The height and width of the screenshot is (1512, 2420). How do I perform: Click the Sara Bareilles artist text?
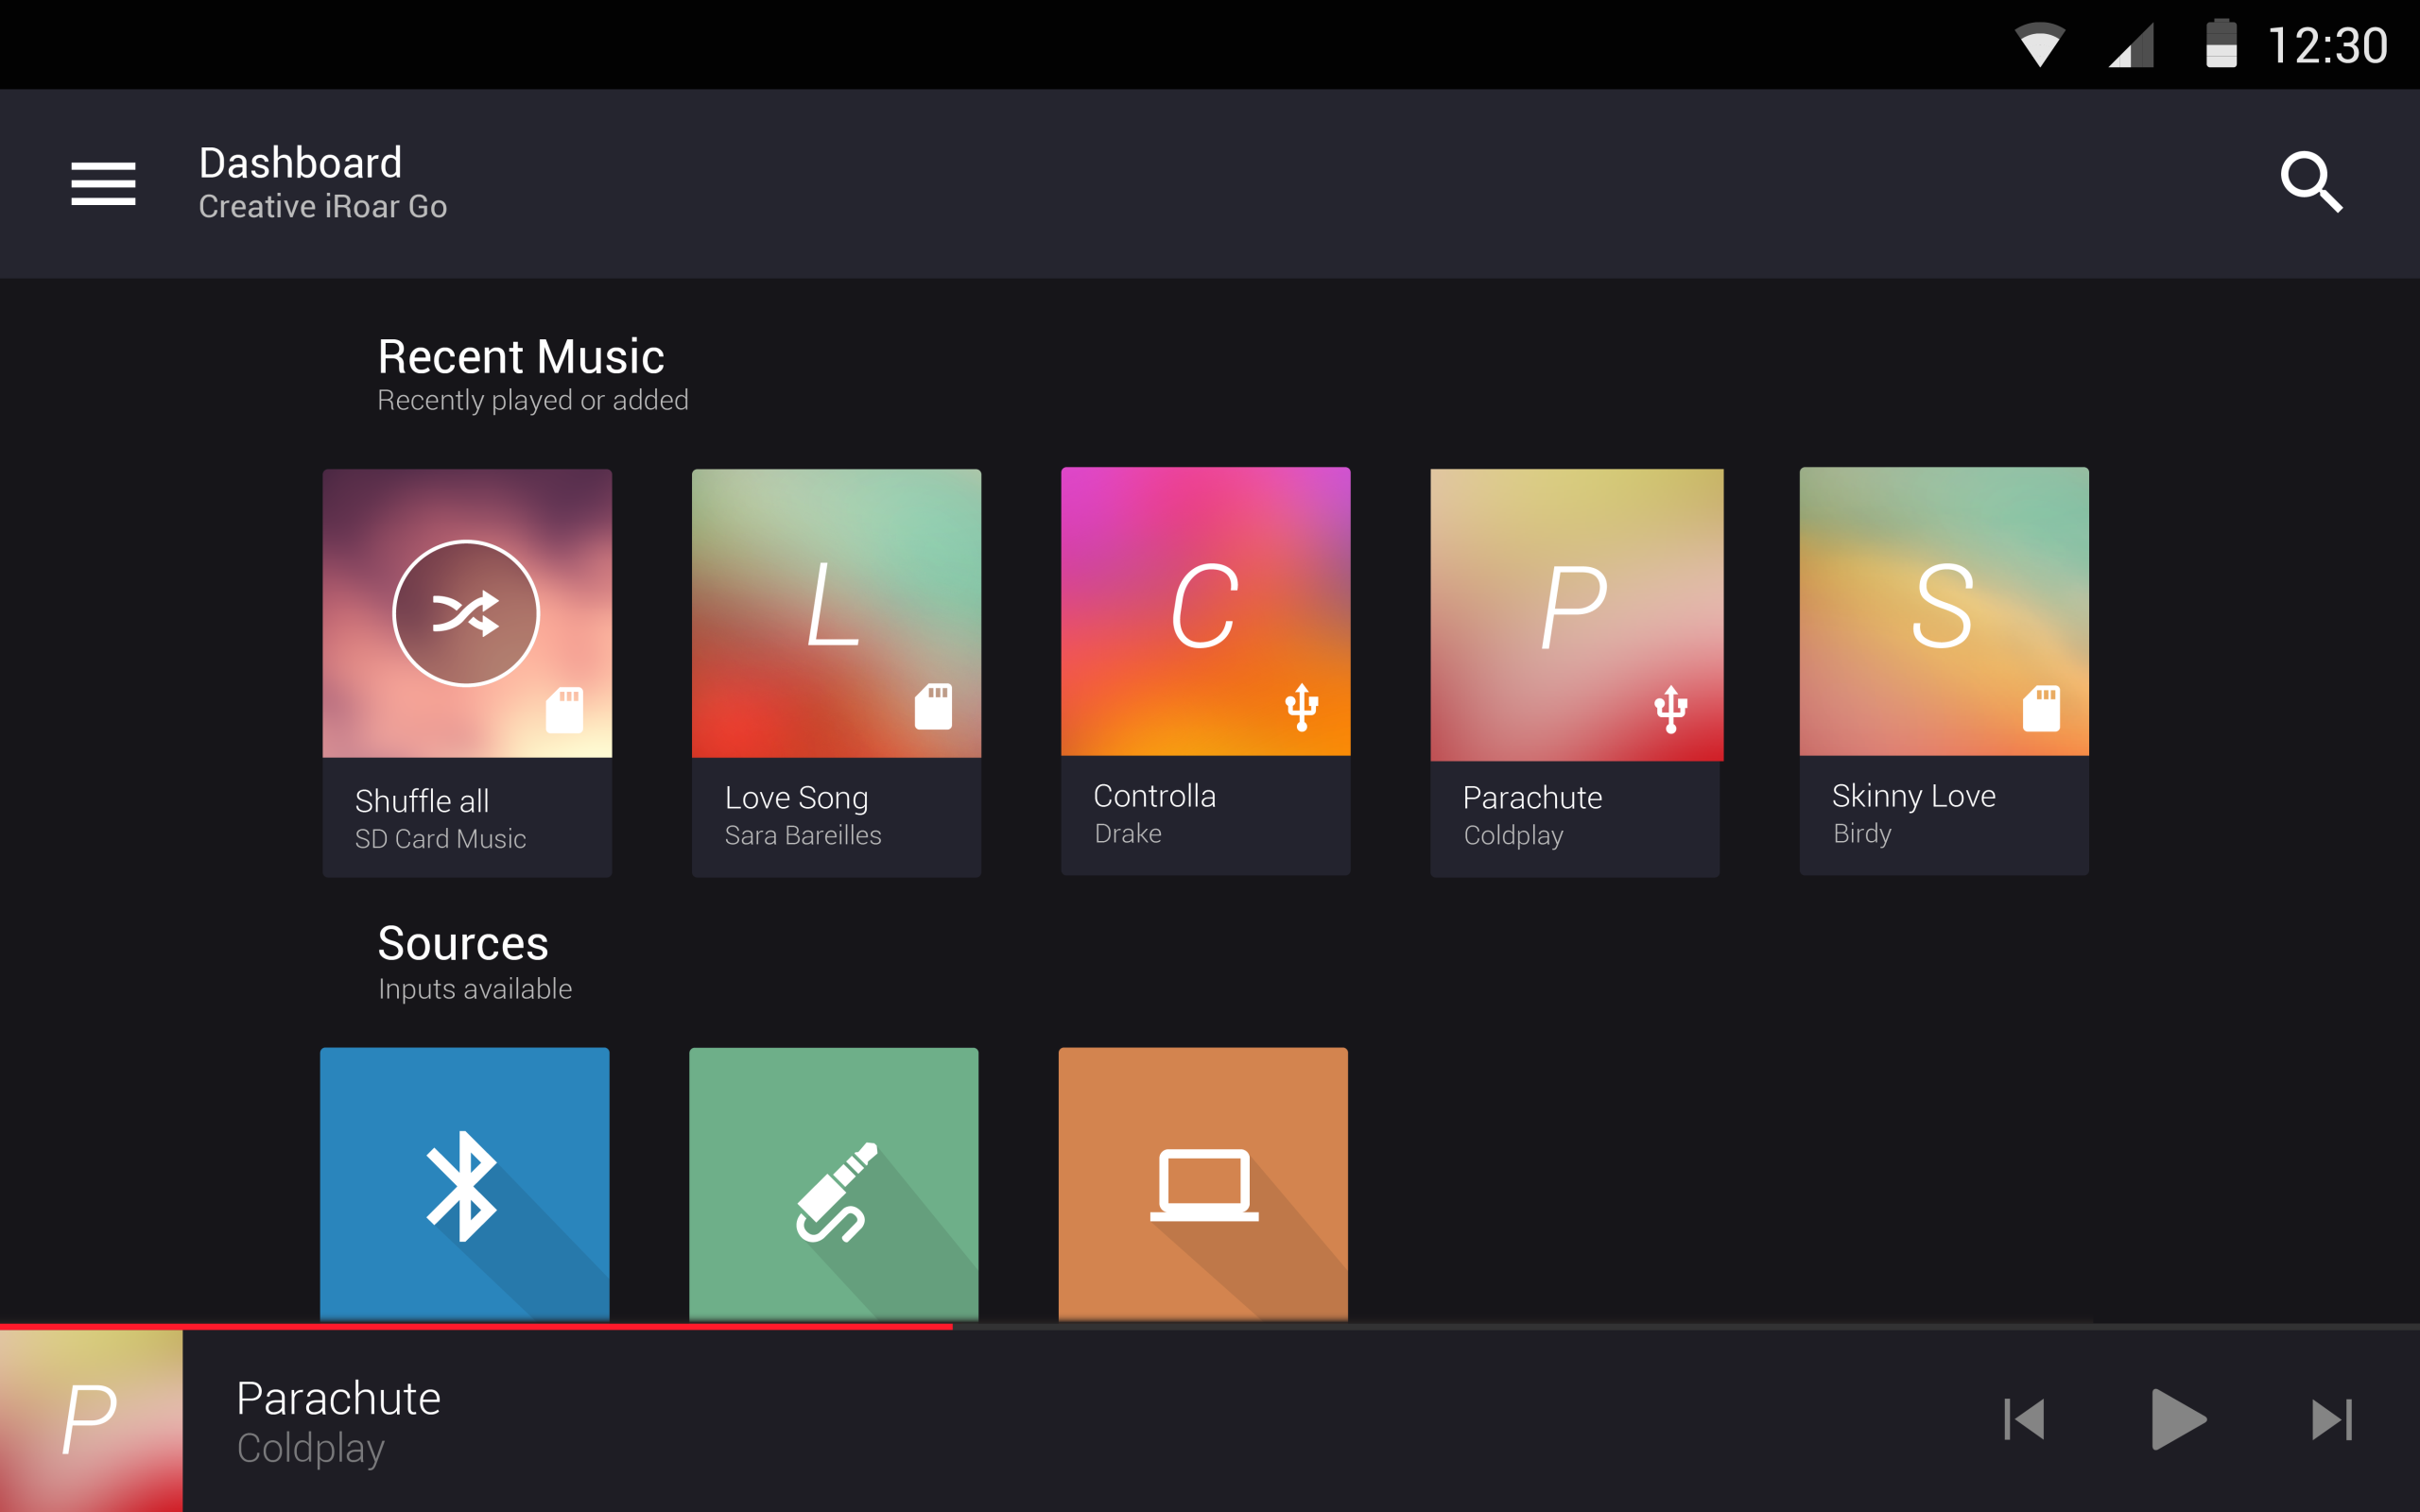click(803, 835)
